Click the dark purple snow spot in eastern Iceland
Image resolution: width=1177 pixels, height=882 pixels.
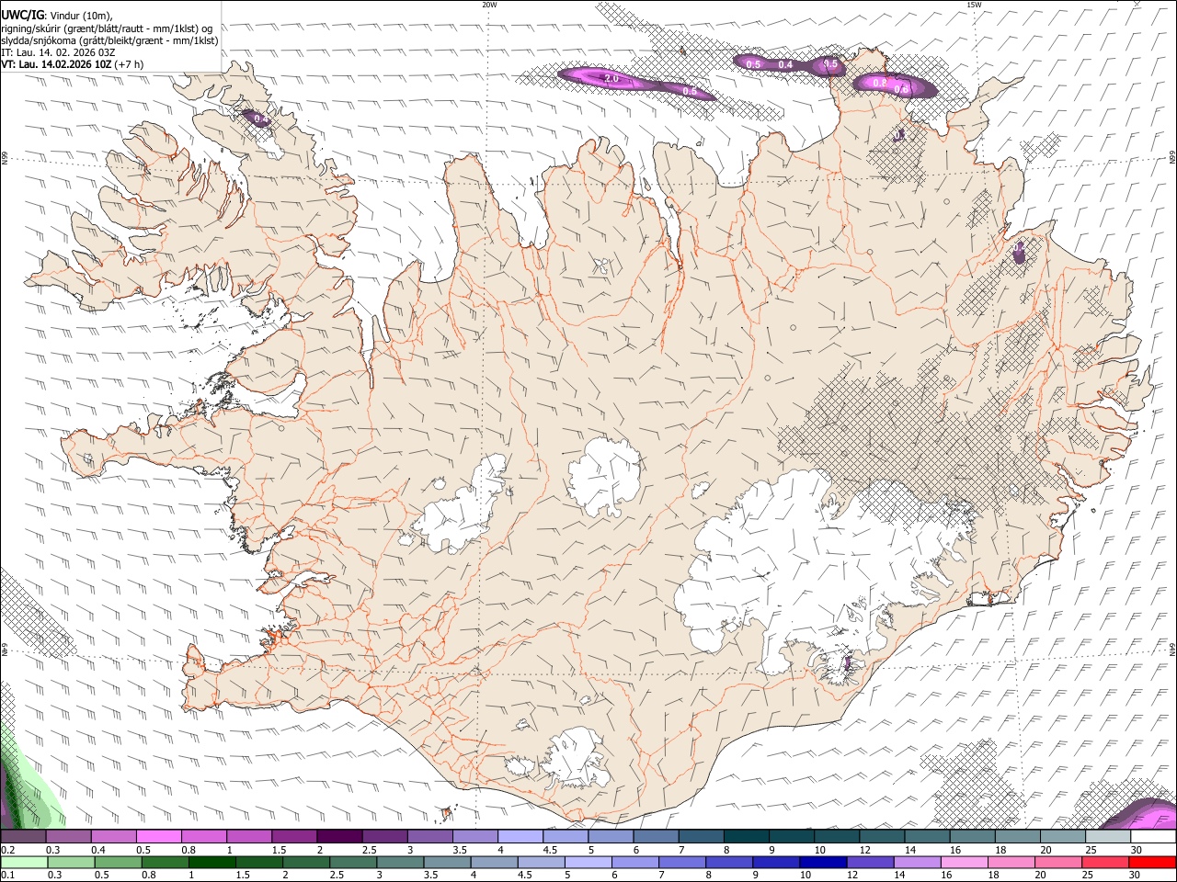[1019, 254]
